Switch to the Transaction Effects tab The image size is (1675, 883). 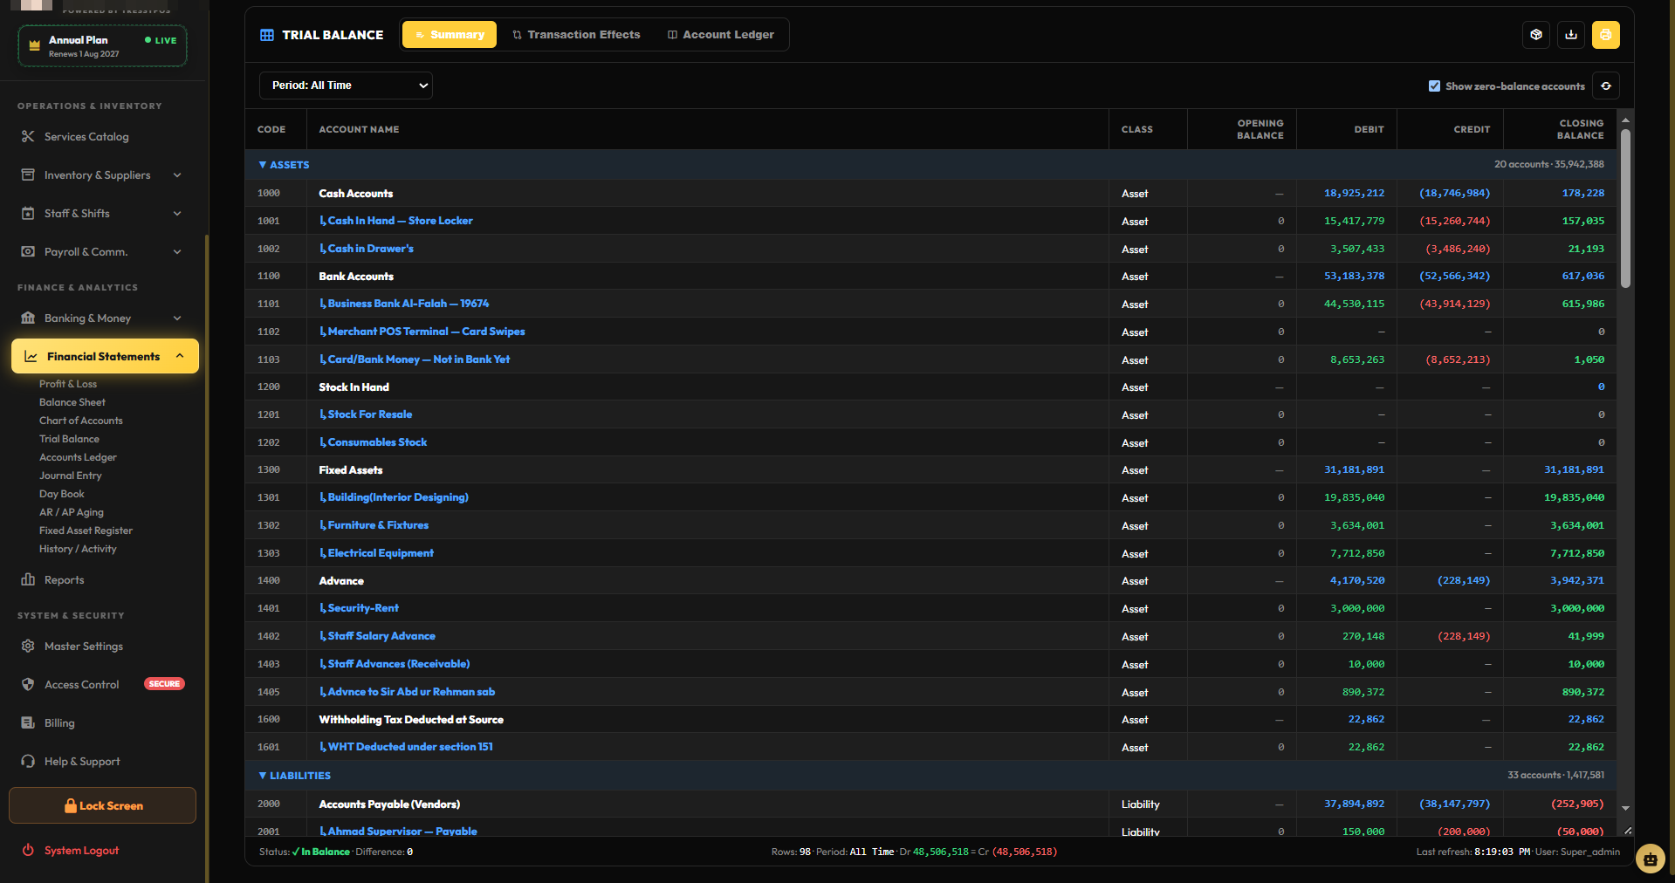(x=576, y=35)
